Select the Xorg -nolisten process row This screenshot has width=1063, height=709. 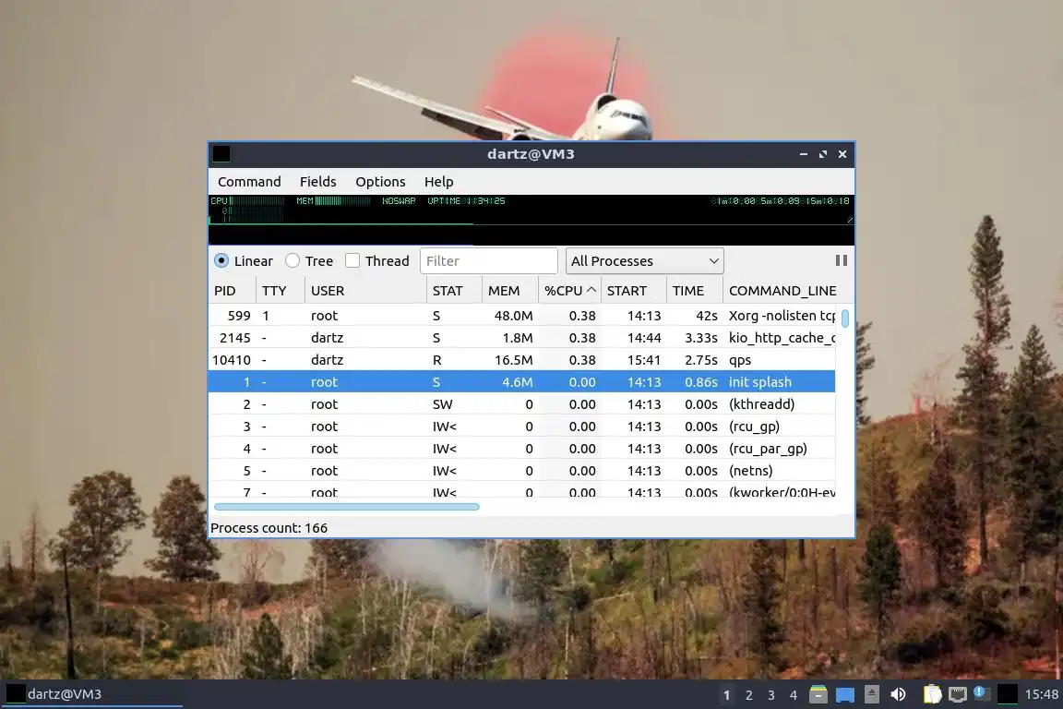coord(522,316)
